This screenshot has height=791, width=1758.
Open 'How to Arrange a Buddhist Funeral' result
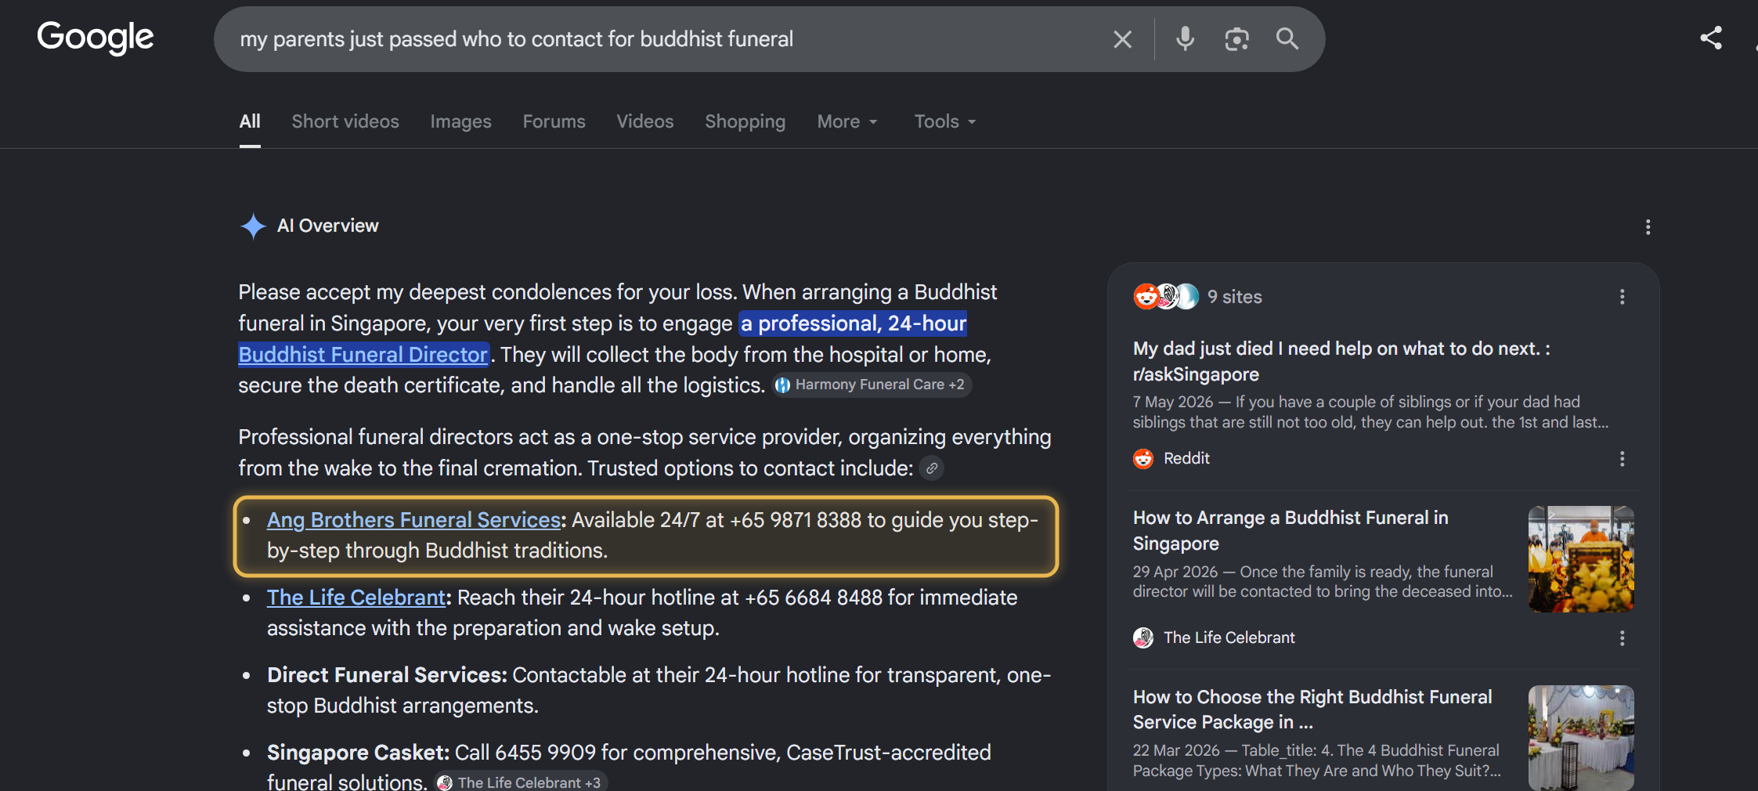pos(1291,530)
